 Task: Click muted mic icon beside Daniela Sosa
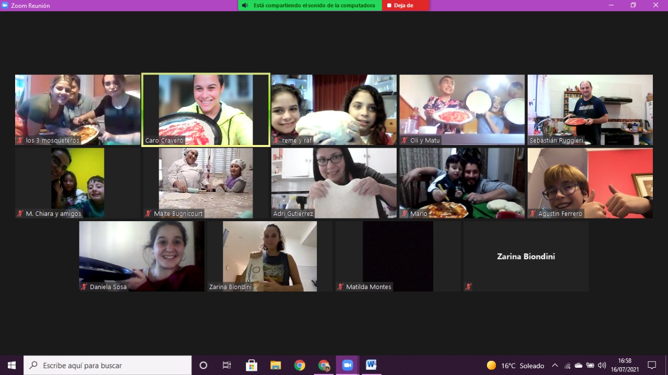[84, 287]
